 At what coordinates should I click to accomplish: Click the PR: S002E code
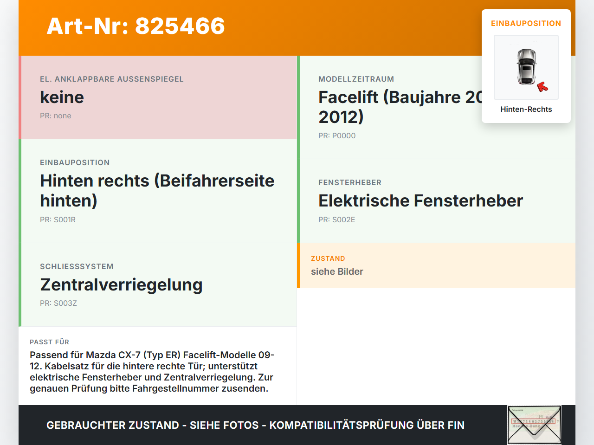pyautogui.click(x=336, y=220)
